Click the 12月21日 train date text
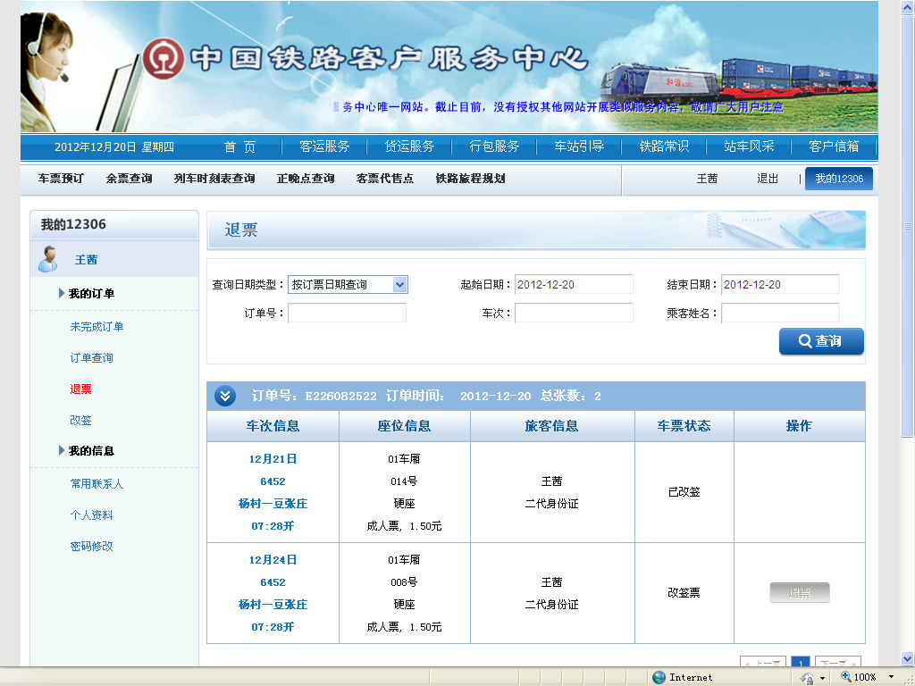Image resolution: width=915 pixels, height=686 pixels. (x=273, y=459)
